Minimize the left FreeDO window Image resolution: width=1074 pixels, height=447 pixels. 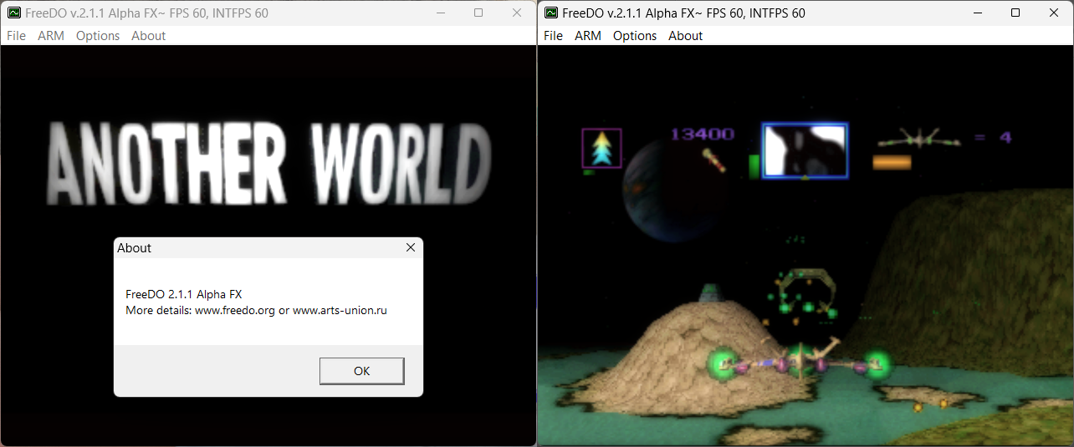pos(440,13)
